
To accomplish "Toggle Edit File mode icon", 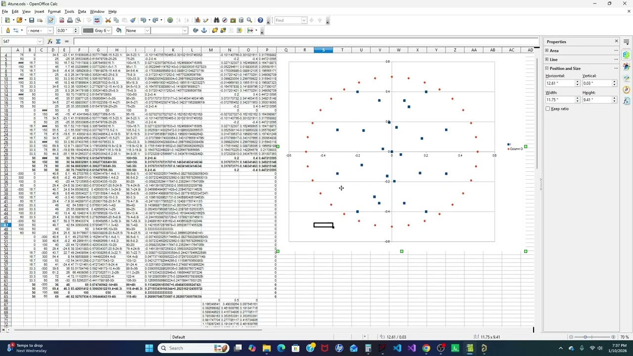I will pos(50,20).
